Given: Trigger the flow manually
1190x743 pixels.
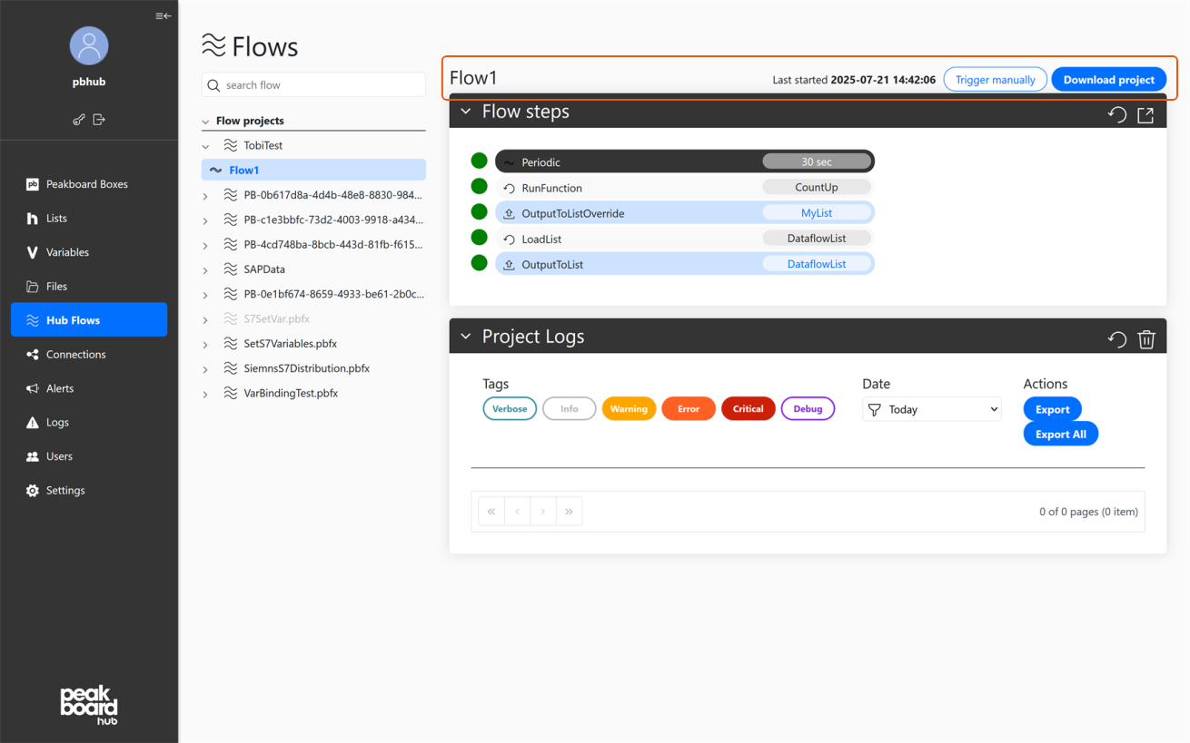Looking at the screenshot, I should (995, 79).
